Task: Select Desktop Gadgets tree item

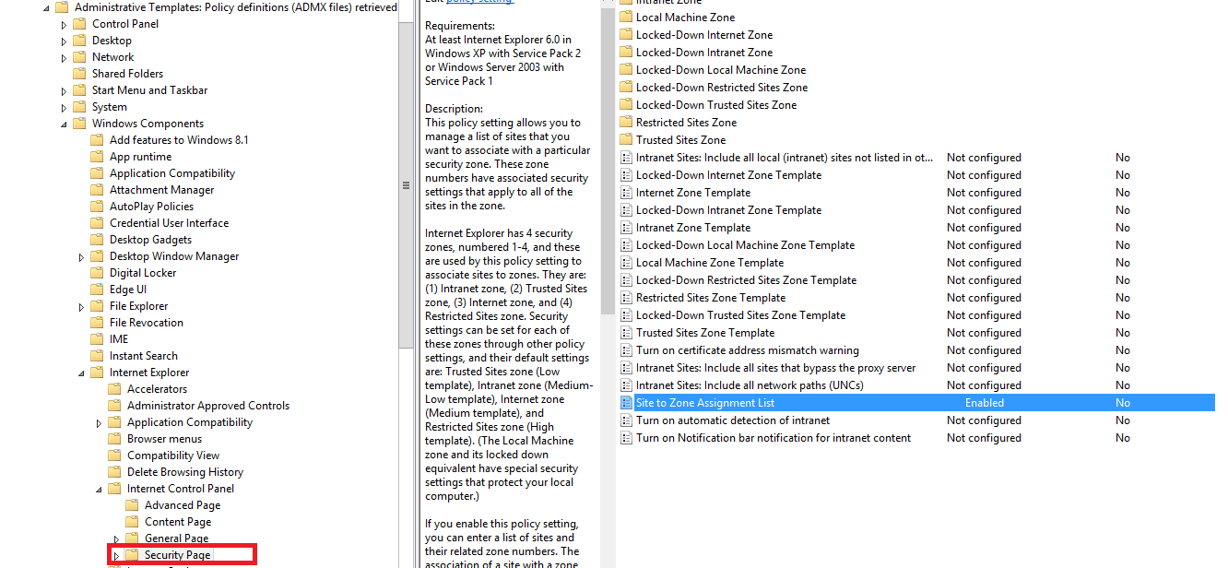Action: [x=150, y=240]
